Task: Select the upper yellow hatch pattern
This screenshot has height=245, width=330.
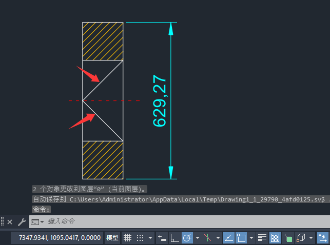Action: 103,41
